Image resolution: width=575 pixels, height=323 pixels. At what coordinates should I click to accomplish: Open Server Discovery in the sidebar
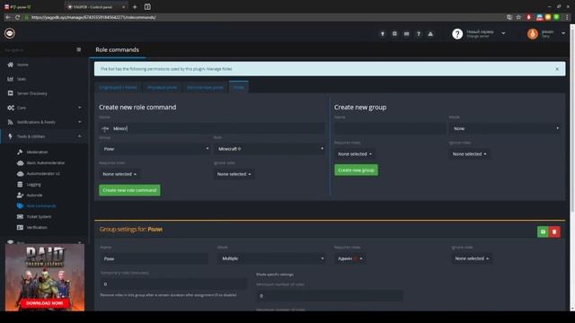32,93
